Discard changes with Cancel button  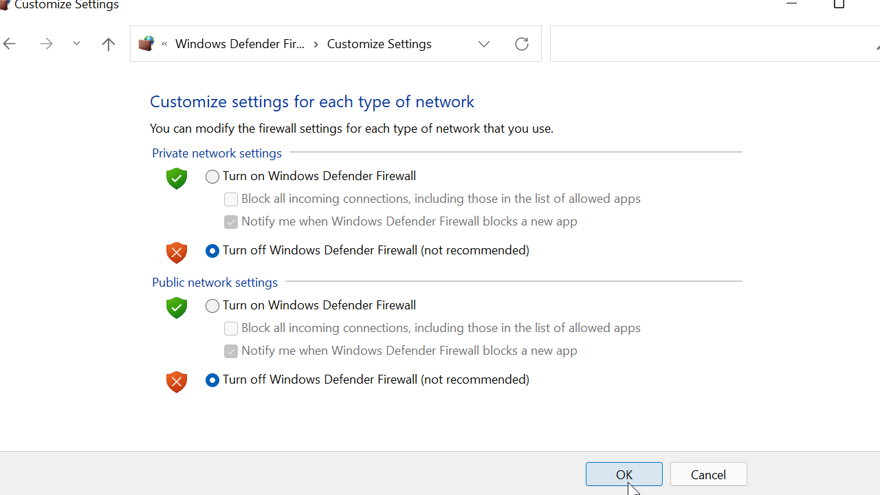[x=709, y=474]
